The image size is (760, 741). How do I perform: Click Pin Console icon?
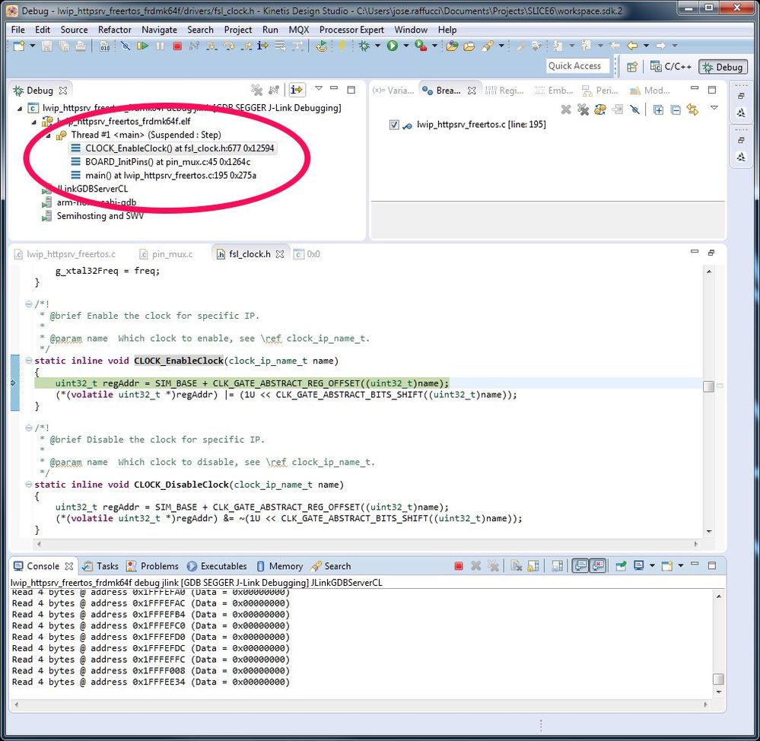click(621, 566)
